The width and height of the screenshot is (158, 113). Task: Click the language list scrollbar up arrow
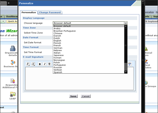126,26
